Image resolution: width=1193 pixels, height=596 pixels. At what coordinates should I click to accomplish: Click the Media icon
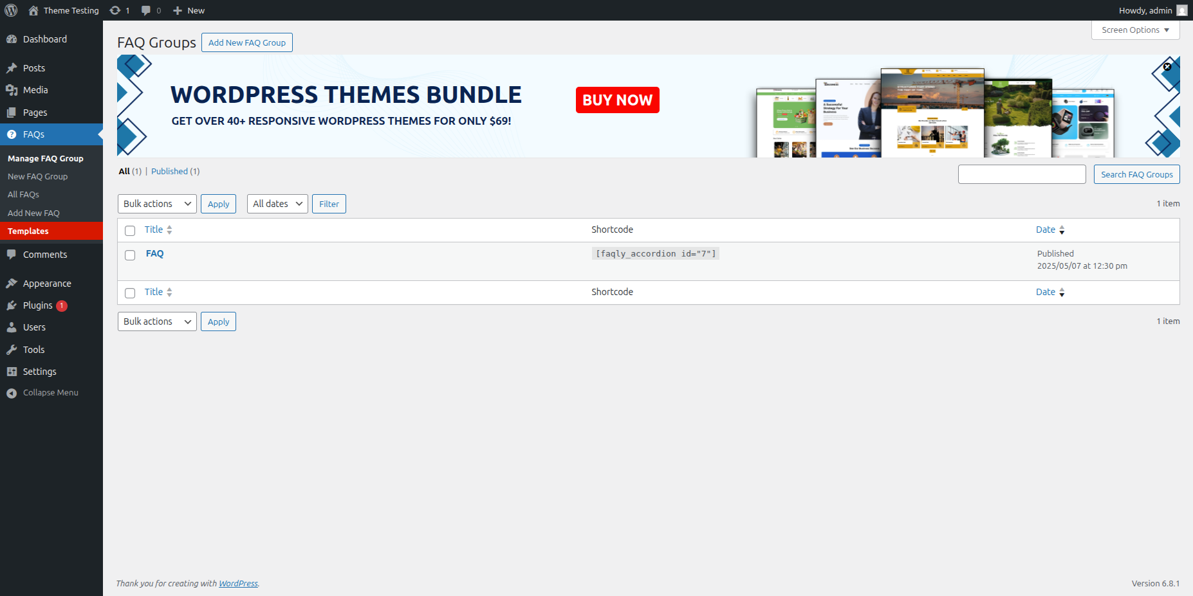coord(12,90)
